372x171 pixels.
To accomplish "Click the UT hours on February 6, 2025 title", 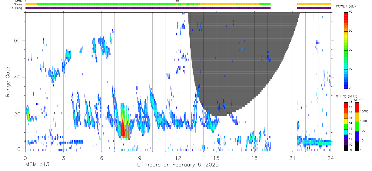I will pos(178,165).
